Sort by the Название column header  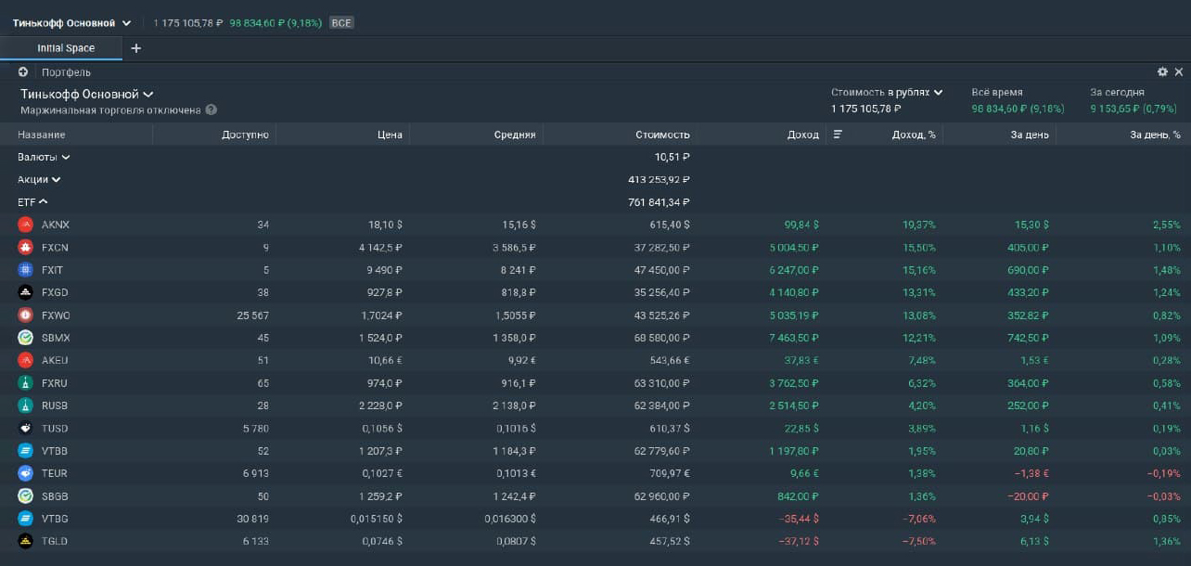point(41,135)
